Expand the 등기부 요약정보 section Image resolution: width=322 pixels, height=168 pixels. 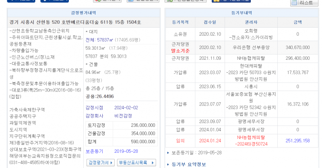coord(186,164)
